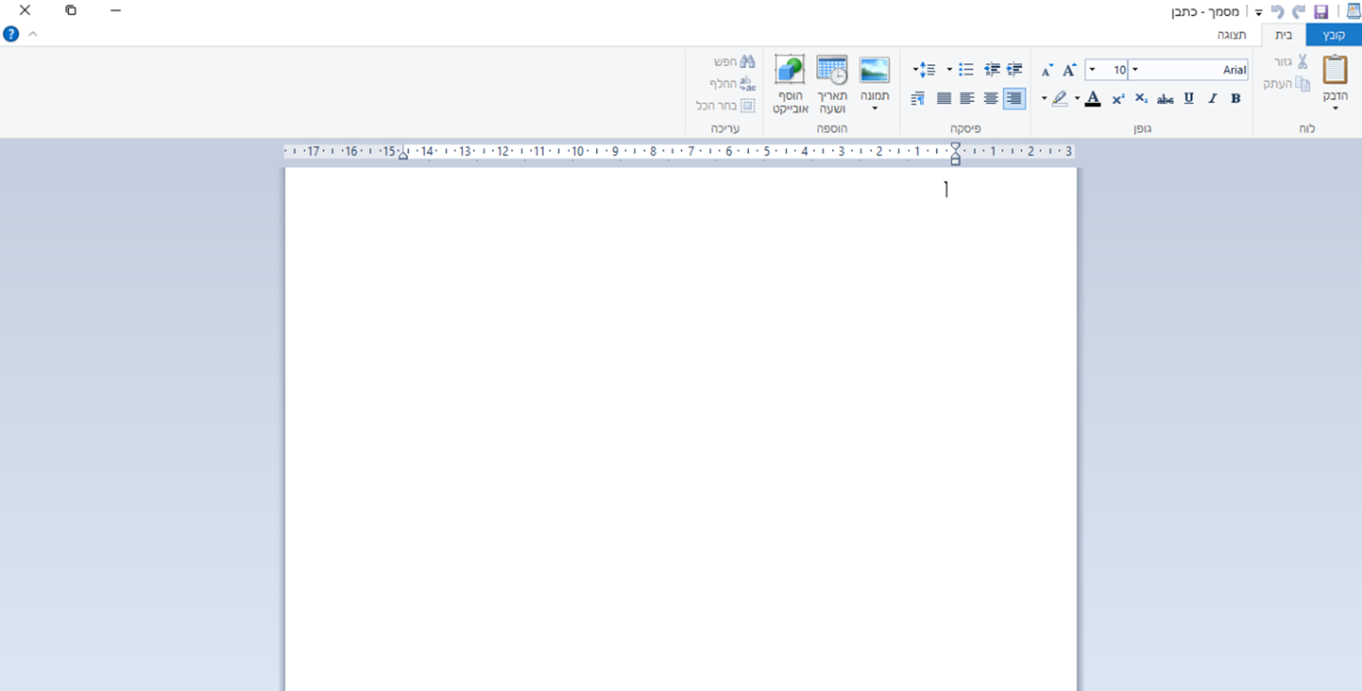
Task: Open the line spacing menu
Action: tap(924, 69)
